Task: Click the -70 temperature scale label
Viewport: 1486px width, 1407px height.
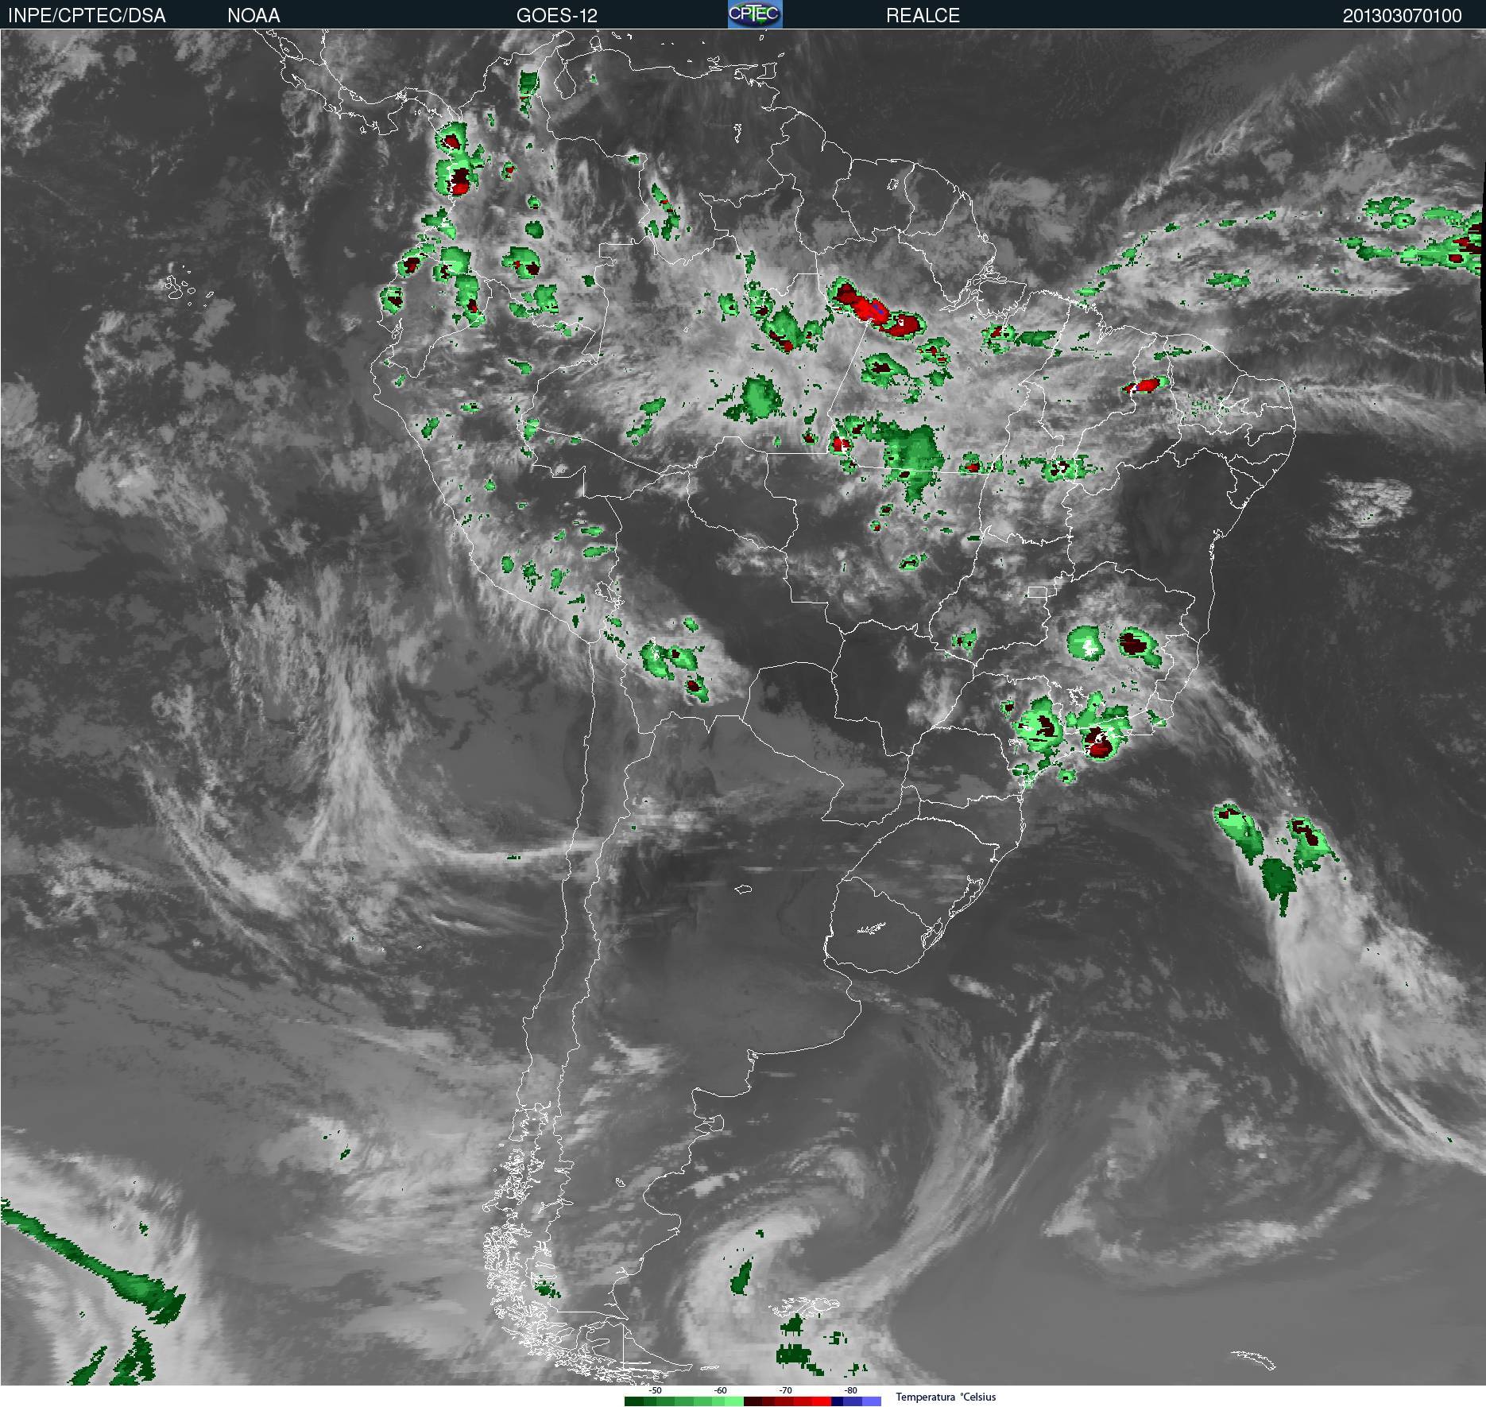Action: tap(785, 1390)
